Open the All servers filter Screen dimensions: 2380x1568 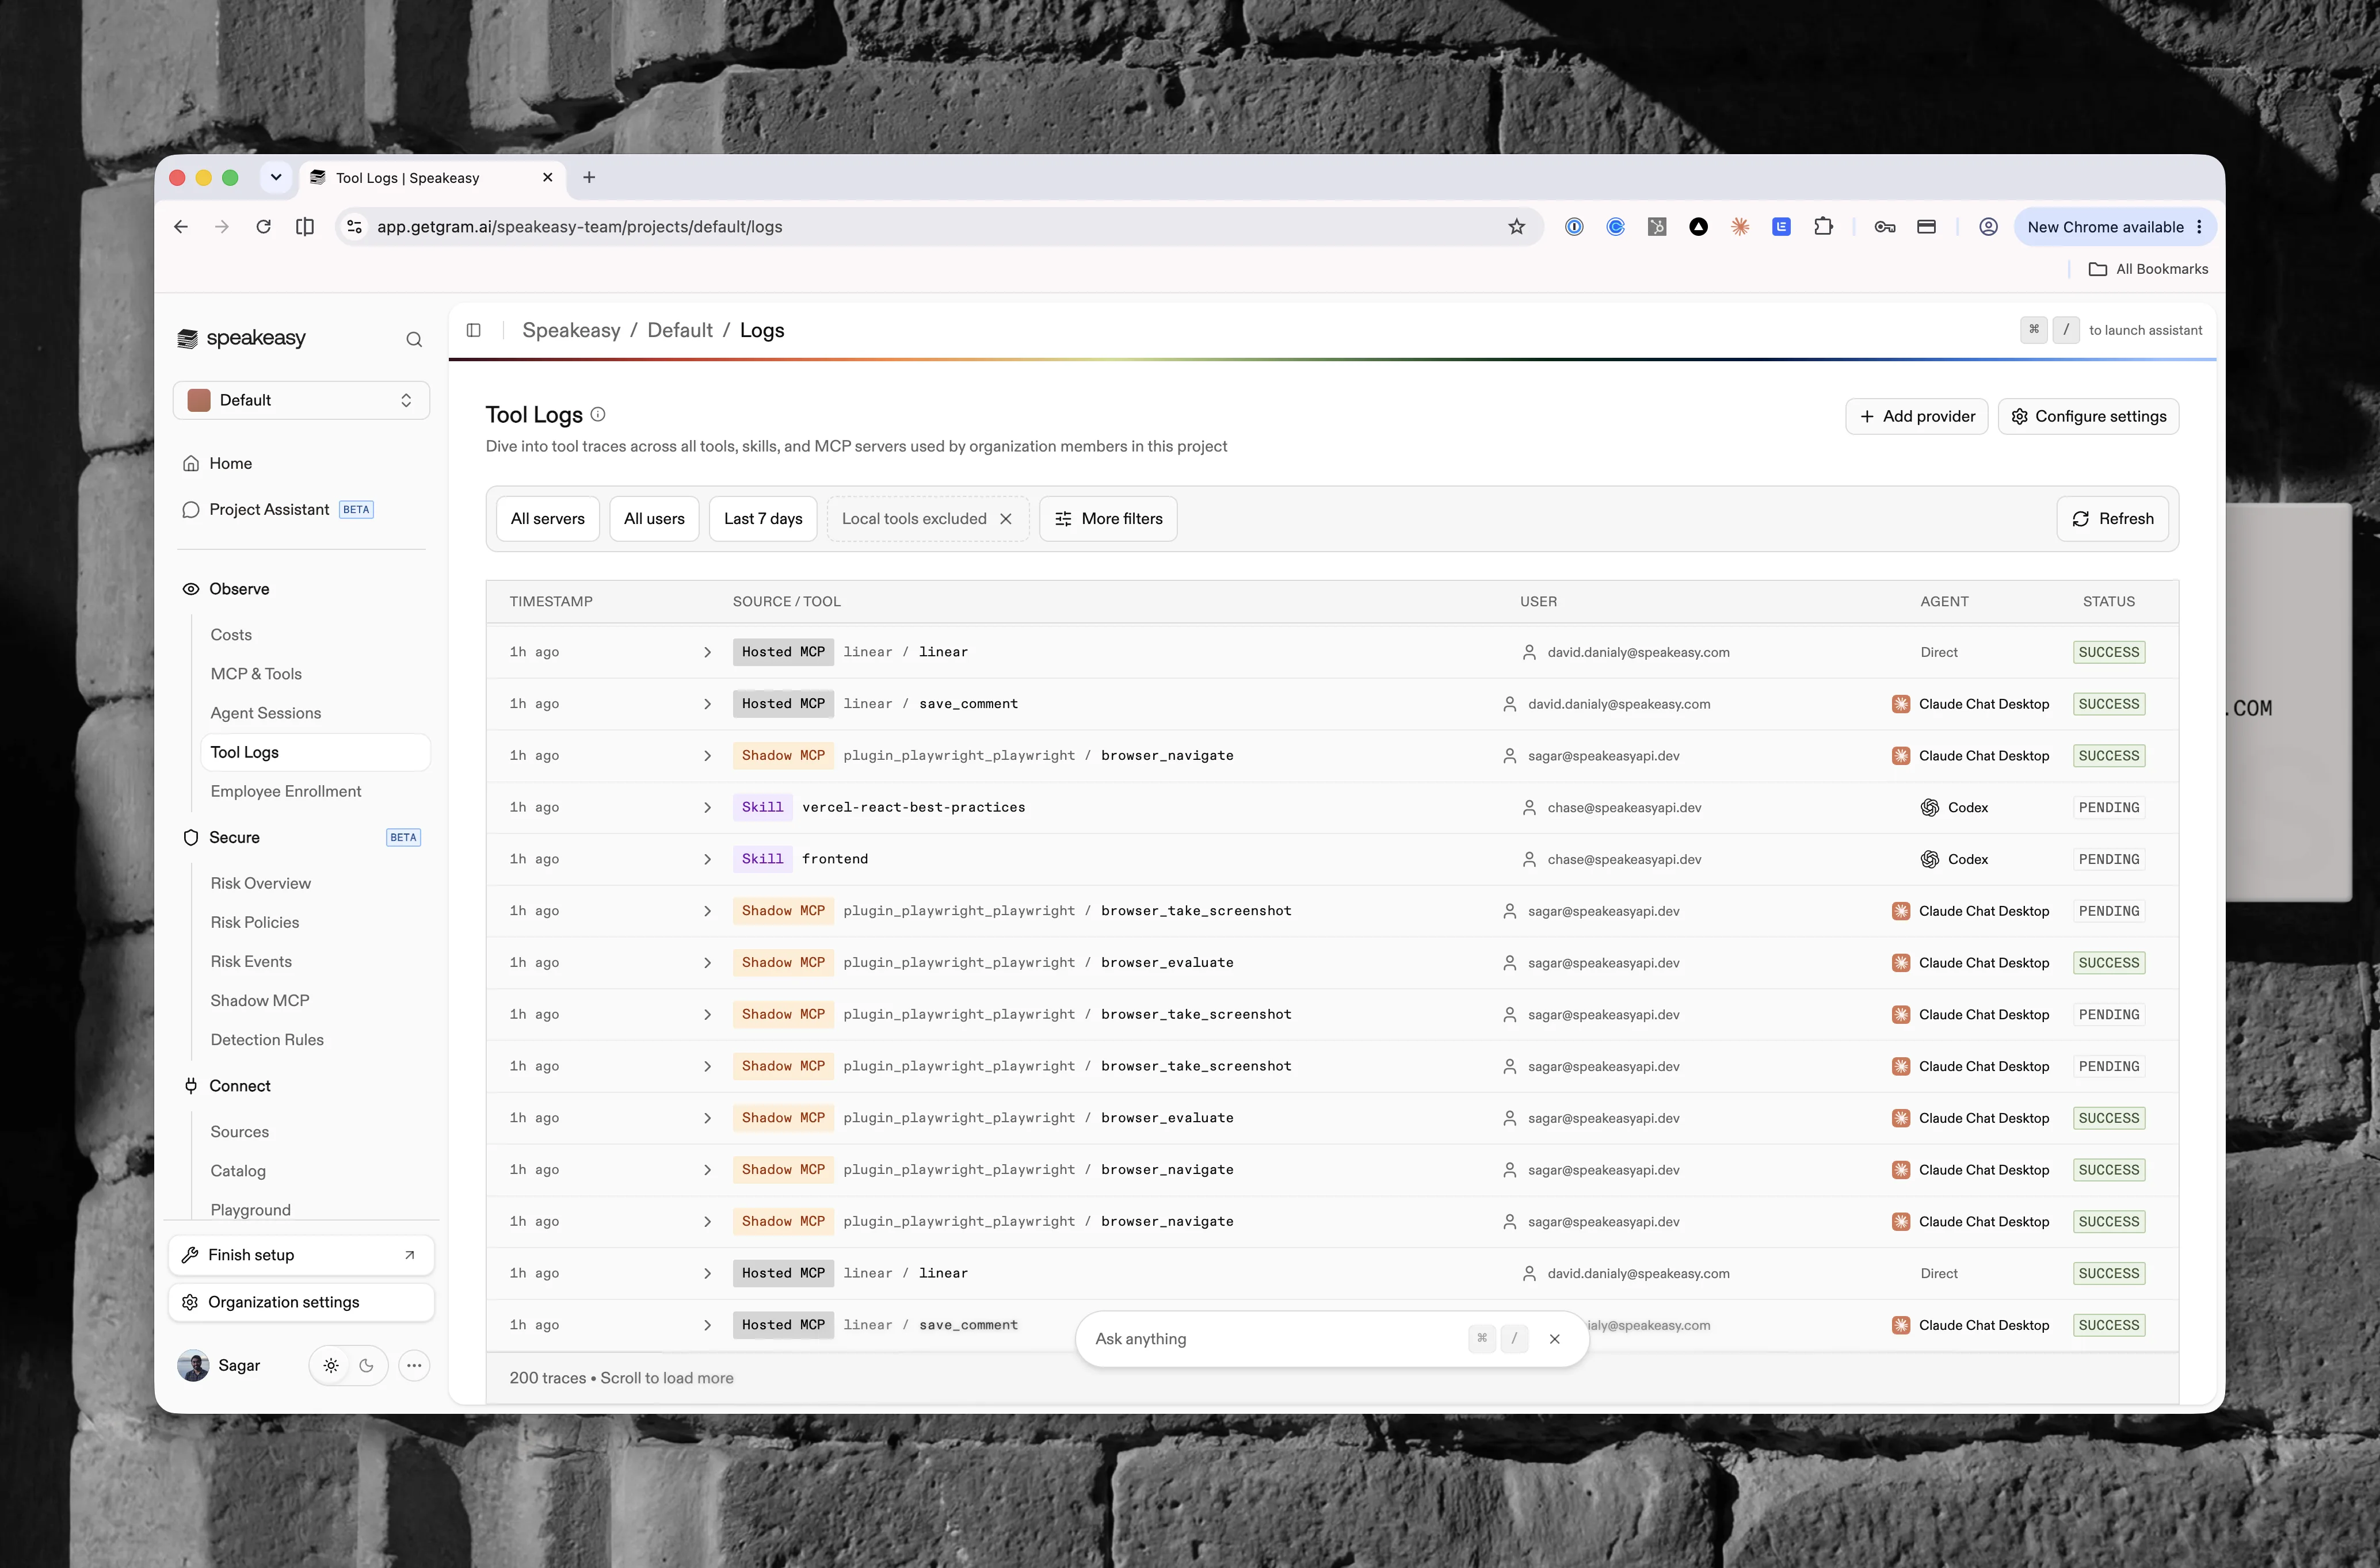coord(547,519)
